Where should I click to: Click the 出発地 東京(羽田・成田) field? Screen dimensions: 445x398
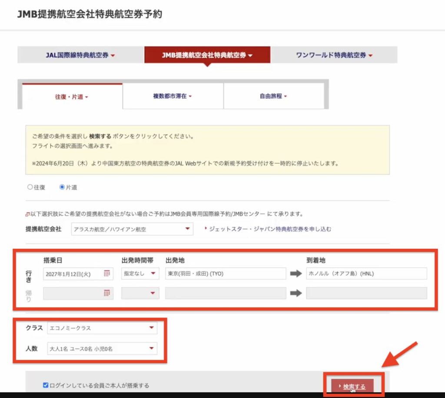(x=226, y=274)
